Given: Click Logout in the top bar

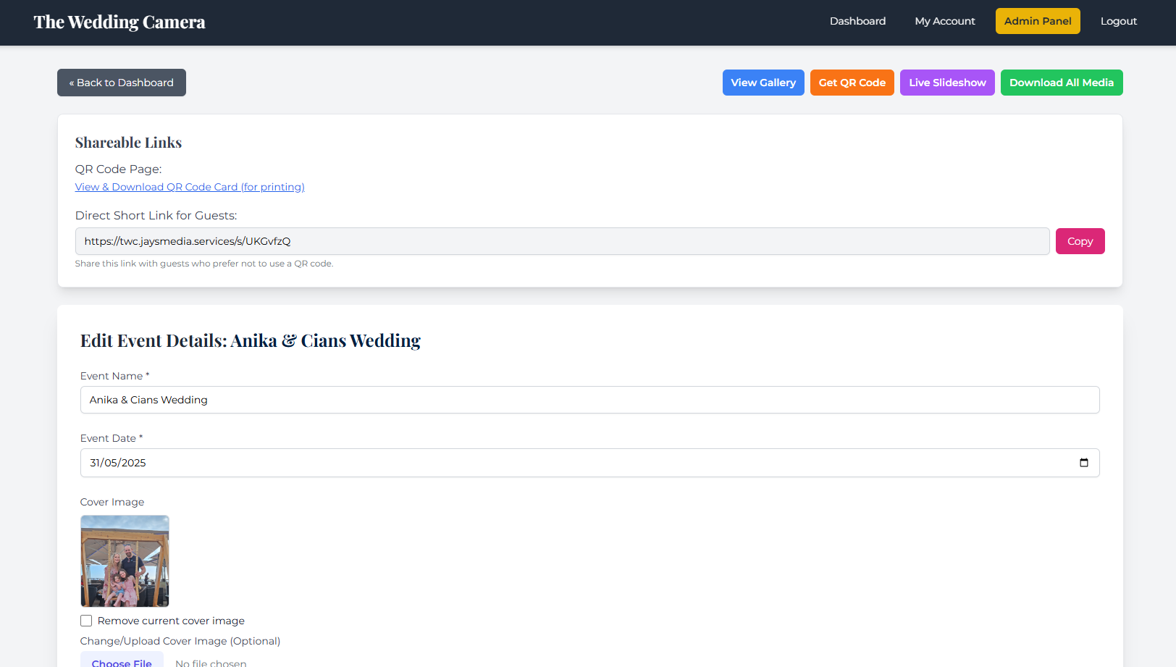Looking at the screenshot, I should click(x=1118, y=21).
